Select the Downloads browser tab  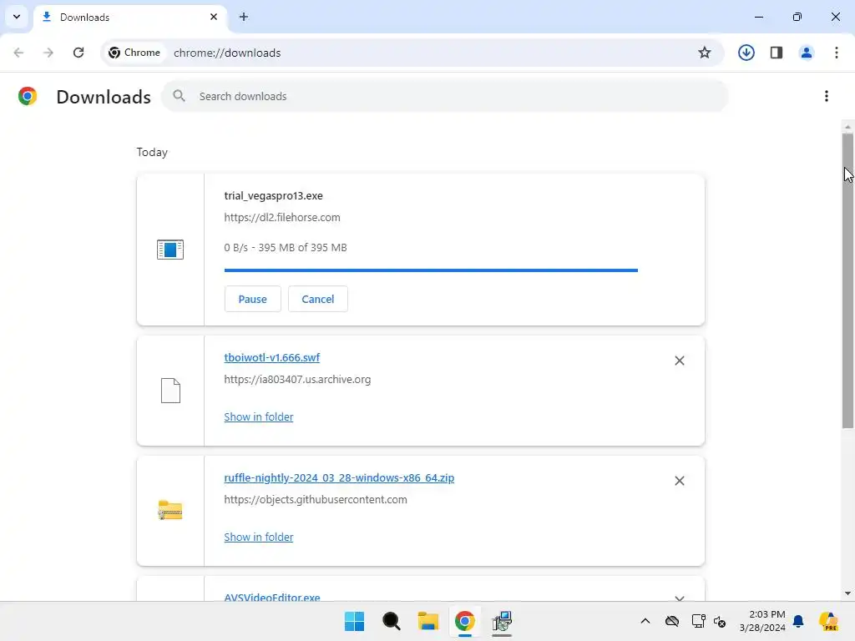tap(129, 18)
